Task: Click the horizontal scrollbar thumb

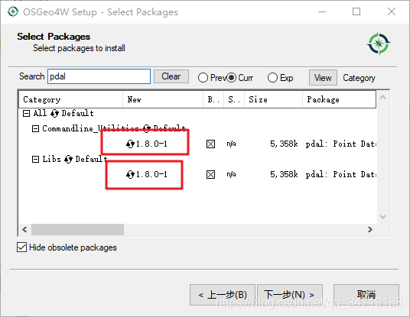Action: click(78, 229)
